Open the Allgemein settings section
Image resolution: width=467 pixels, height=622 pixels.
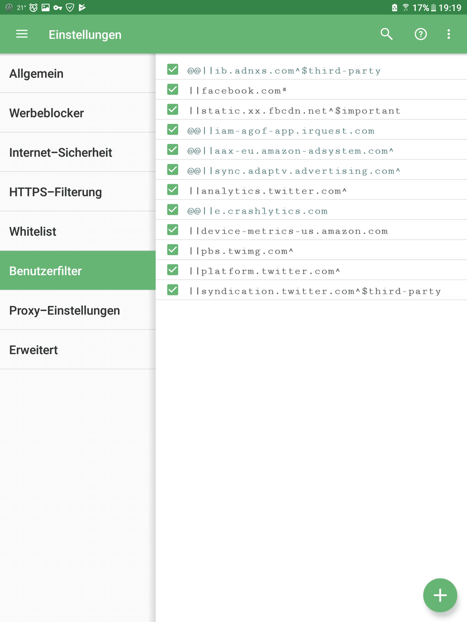click(77, 73)
